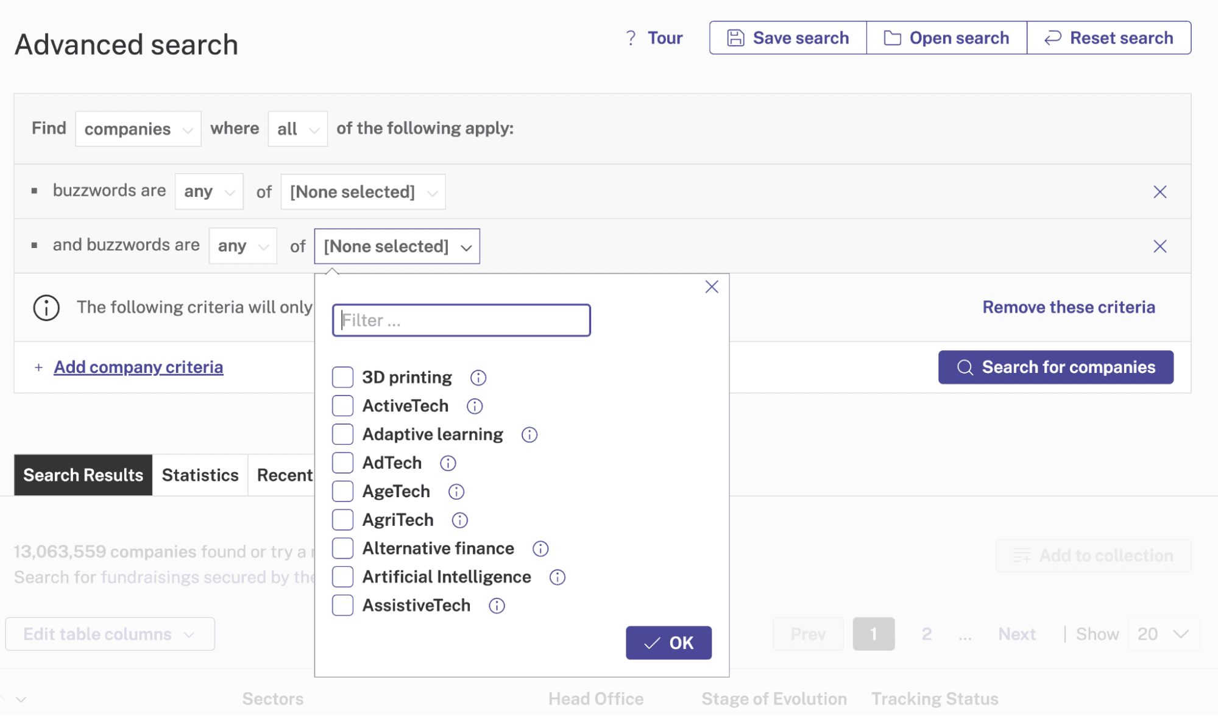Click the Open search button

pyautogui.click(x=947, y=38)
